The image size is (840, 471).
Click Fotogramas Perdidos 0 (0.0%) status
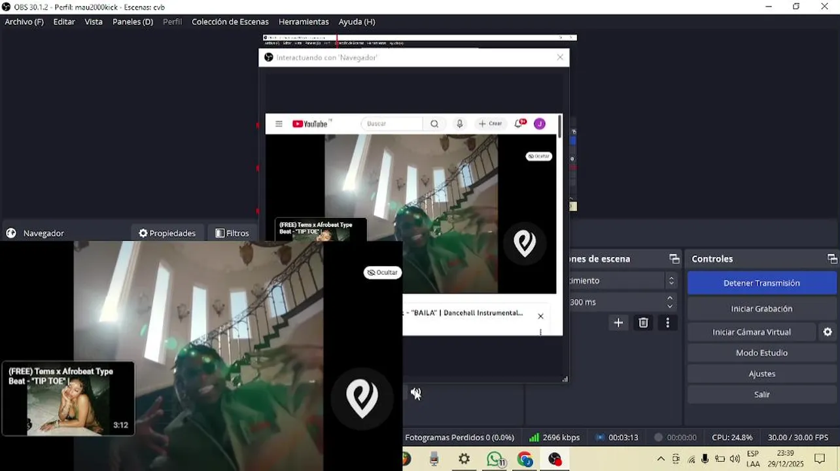tap(459, 438)
